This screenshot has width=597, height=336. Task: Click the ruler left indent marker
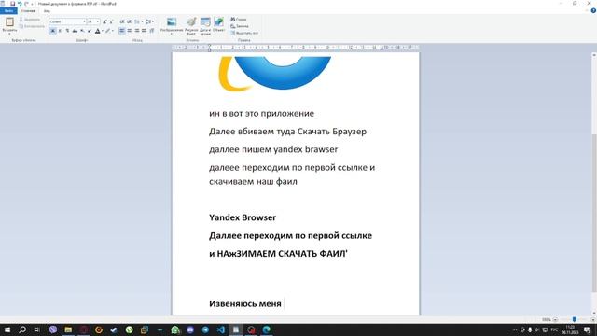click(209, 49)
